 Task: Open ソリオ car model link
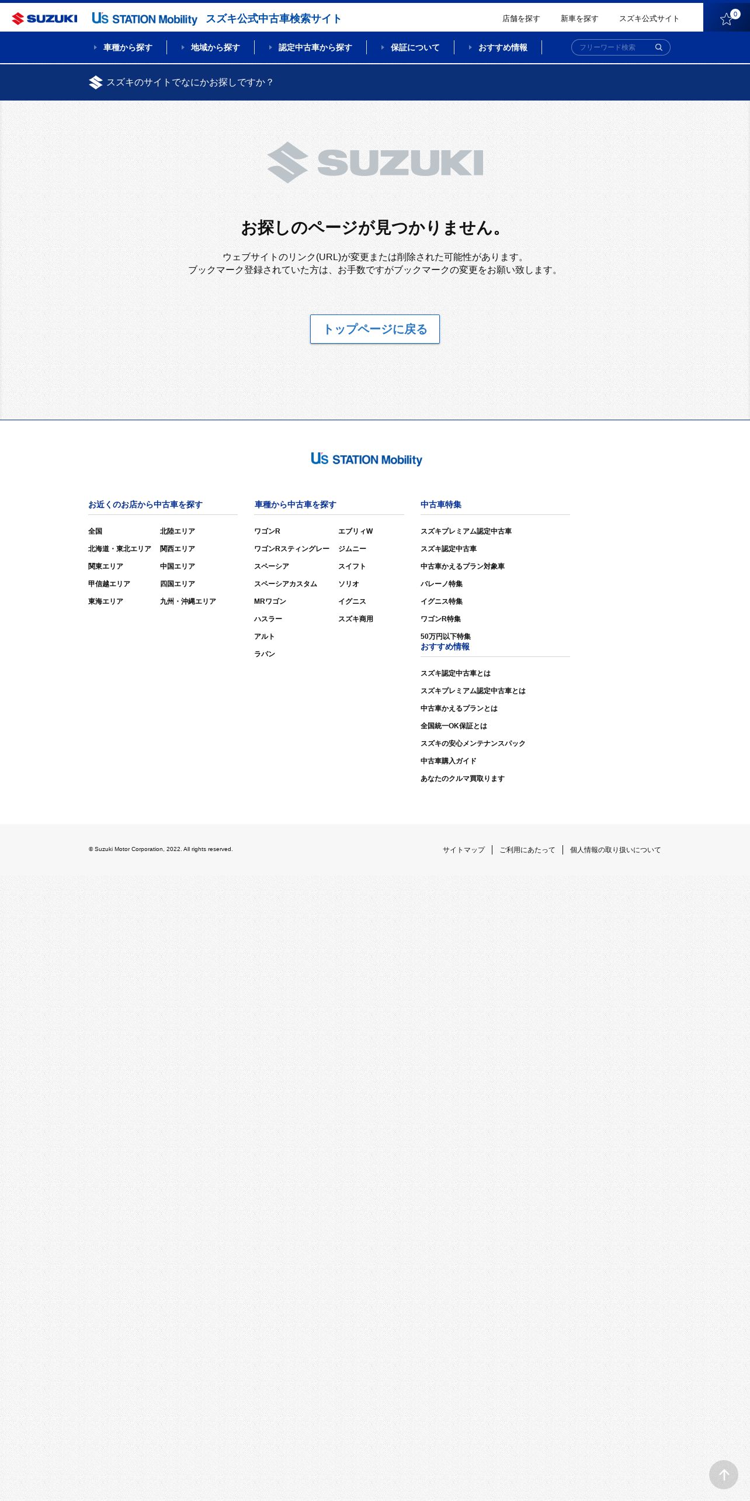(349, 584)
